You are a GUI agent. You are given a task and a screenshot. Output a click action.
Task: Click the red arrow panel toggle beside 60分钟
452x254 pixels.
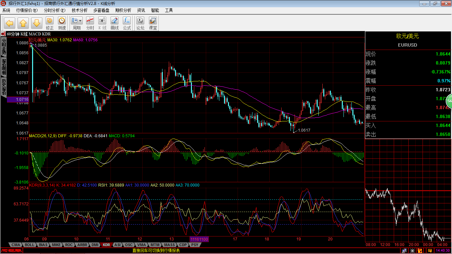pos(3,34)
